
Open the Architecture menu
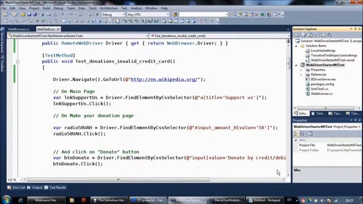(x=109, y=8)
